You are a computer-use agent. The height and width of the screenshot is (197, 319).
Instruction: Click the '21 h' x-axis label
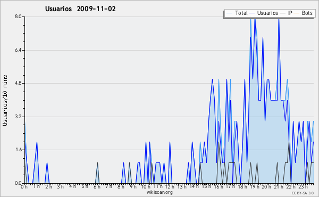[x=279, y=187]
